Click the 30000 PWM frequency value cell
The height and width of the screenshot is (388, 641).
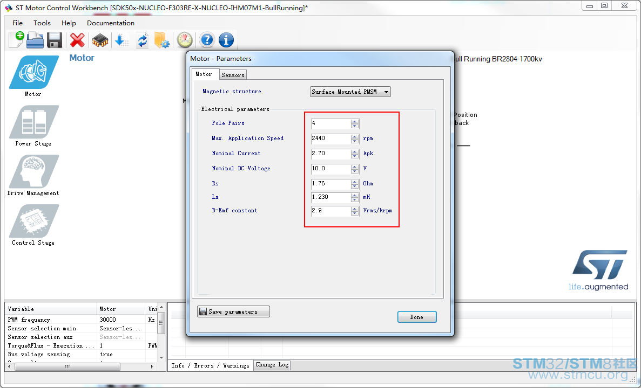click(x=122, y=320)
